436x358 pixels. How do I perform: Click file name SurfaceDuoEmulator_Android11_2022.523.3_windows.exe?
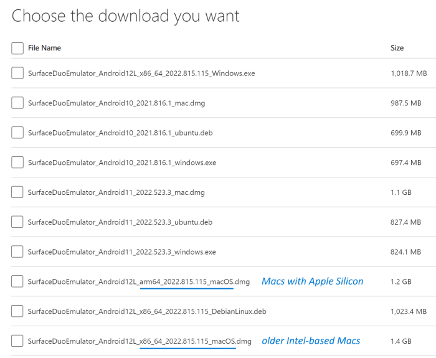pyautogui.click(x=122, y=252)
